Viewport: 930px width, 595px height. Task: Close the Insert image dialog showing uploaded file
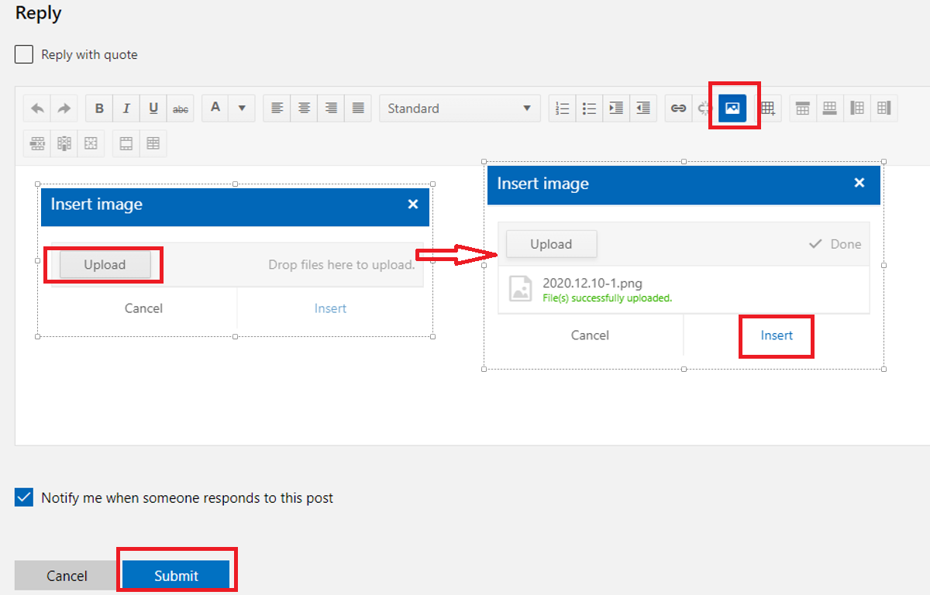[x=859, y=183]
